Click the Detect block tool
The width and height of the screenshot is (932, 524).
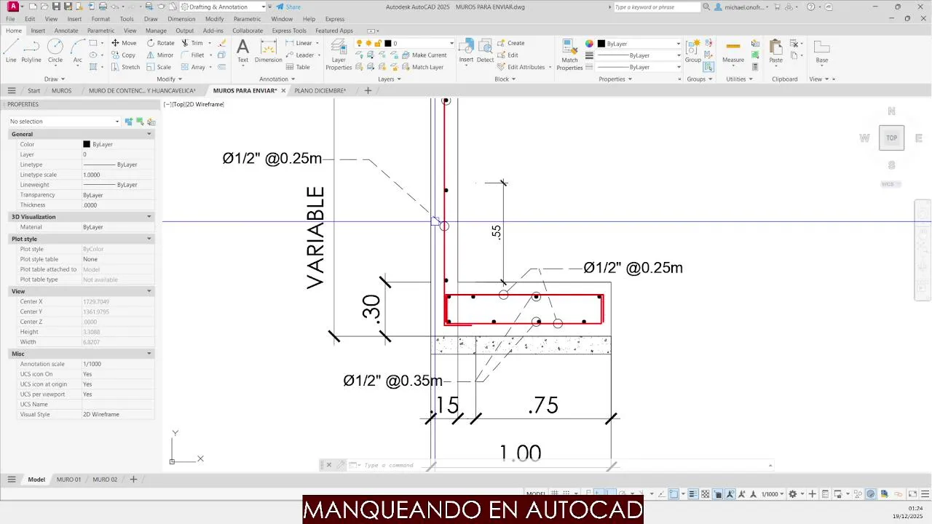pyautogui.click(x=485, y=51)
